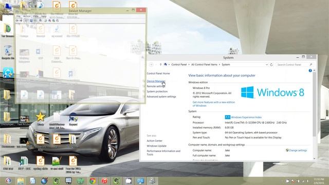The height and width of the screenshot is (185, 329).
Task: Click Back arrow in Device Manager toolbar
Action: 17,21
